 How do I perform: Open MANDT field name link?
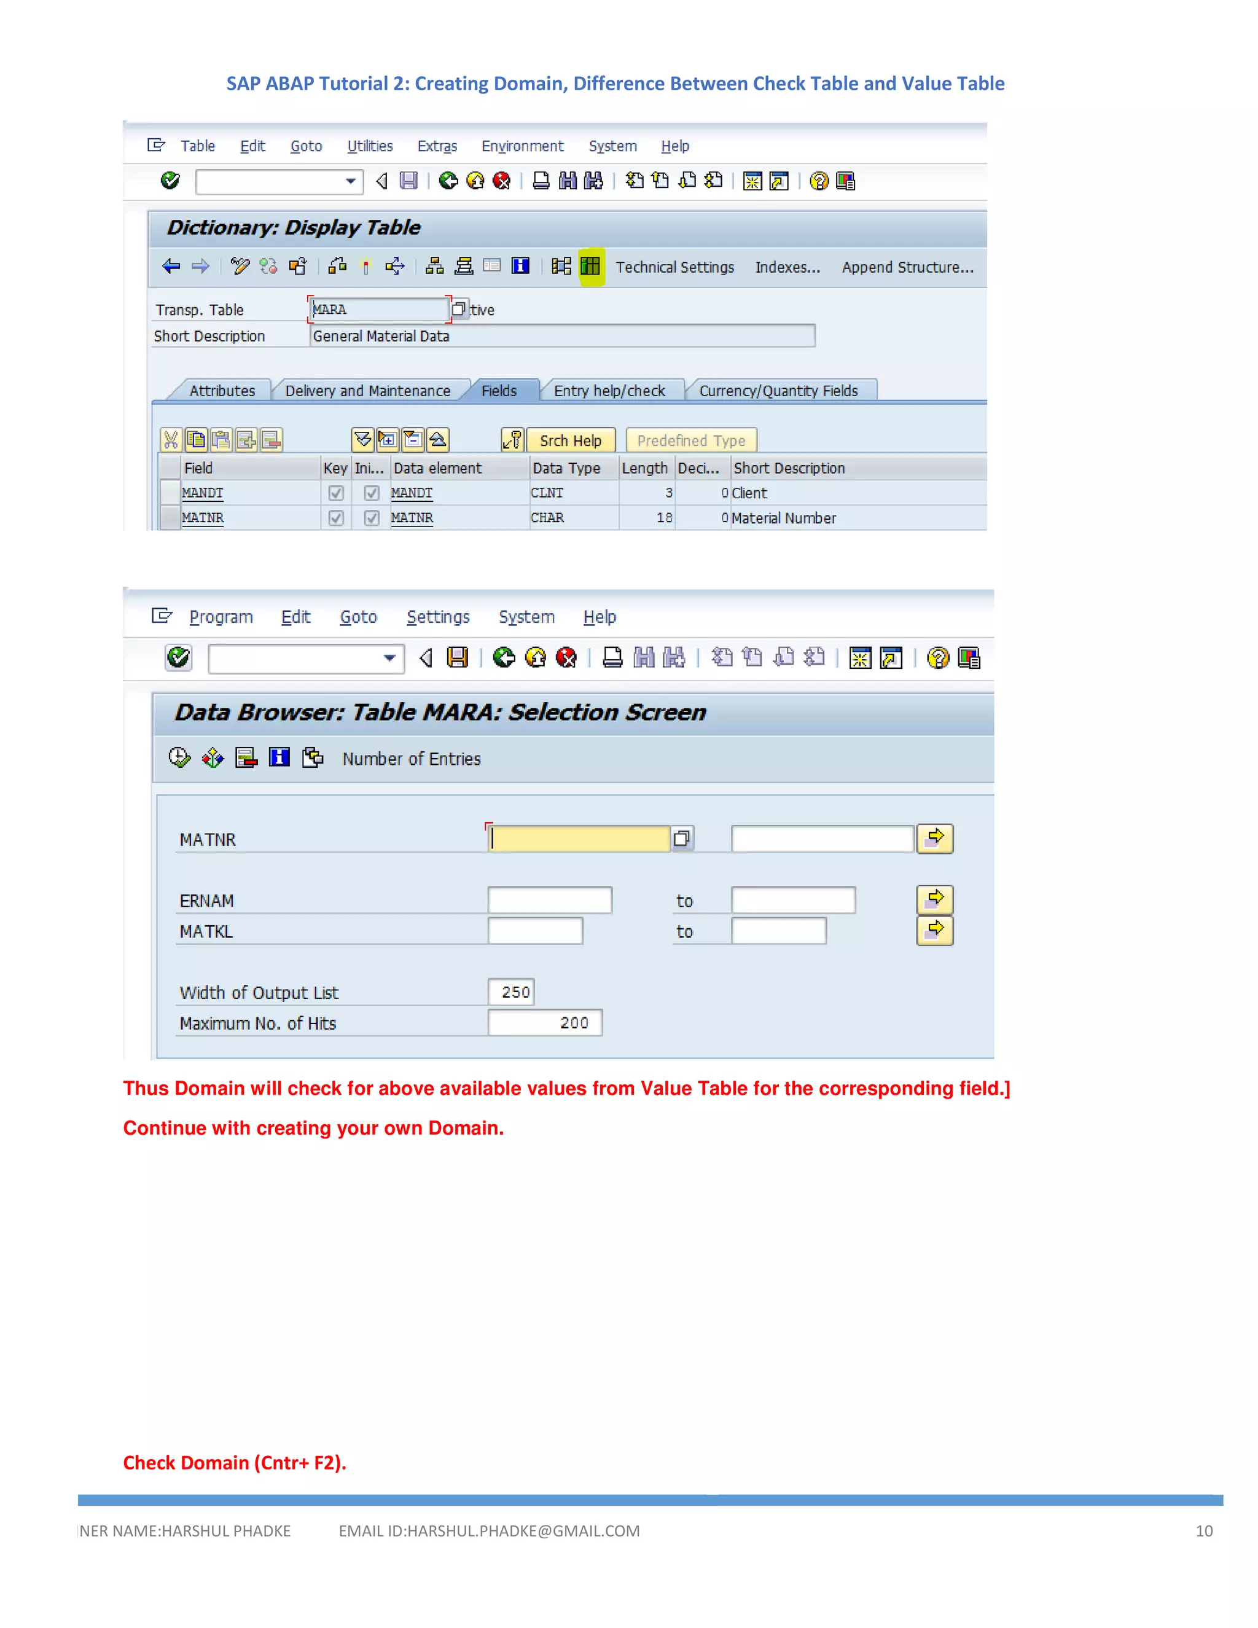click(x=202, y=493)
